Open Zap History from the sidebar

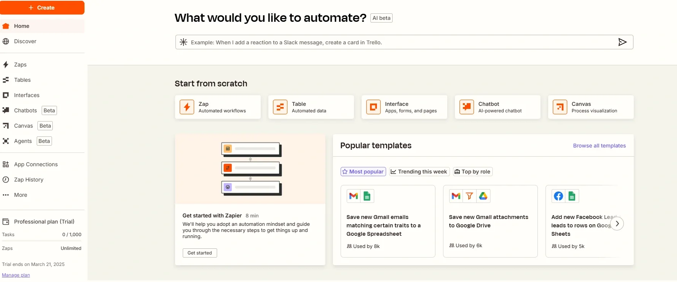[29, 180]
